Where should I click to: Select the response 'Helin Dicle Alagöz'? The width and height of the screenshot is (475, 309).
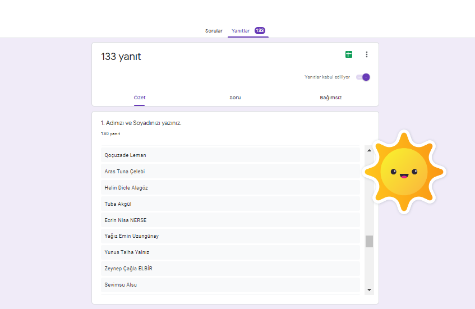pyautogui.click(x=230, y=188)
